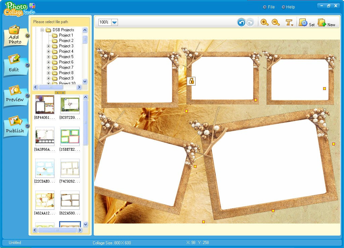344x248 pixels.
Task: Open the Set collage settings
Action: click(306, 22)
